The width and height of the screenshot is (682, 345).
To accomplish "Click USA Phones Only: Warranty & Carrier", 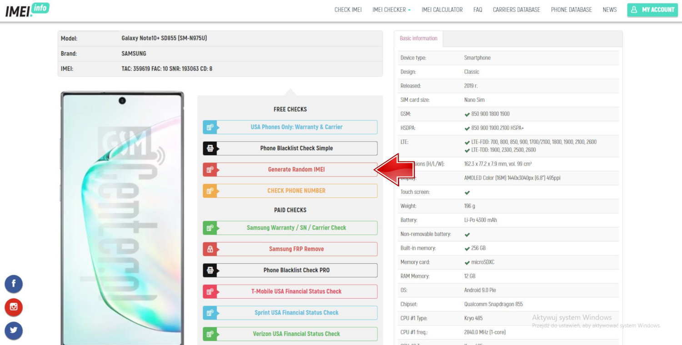I will (290, 127).
